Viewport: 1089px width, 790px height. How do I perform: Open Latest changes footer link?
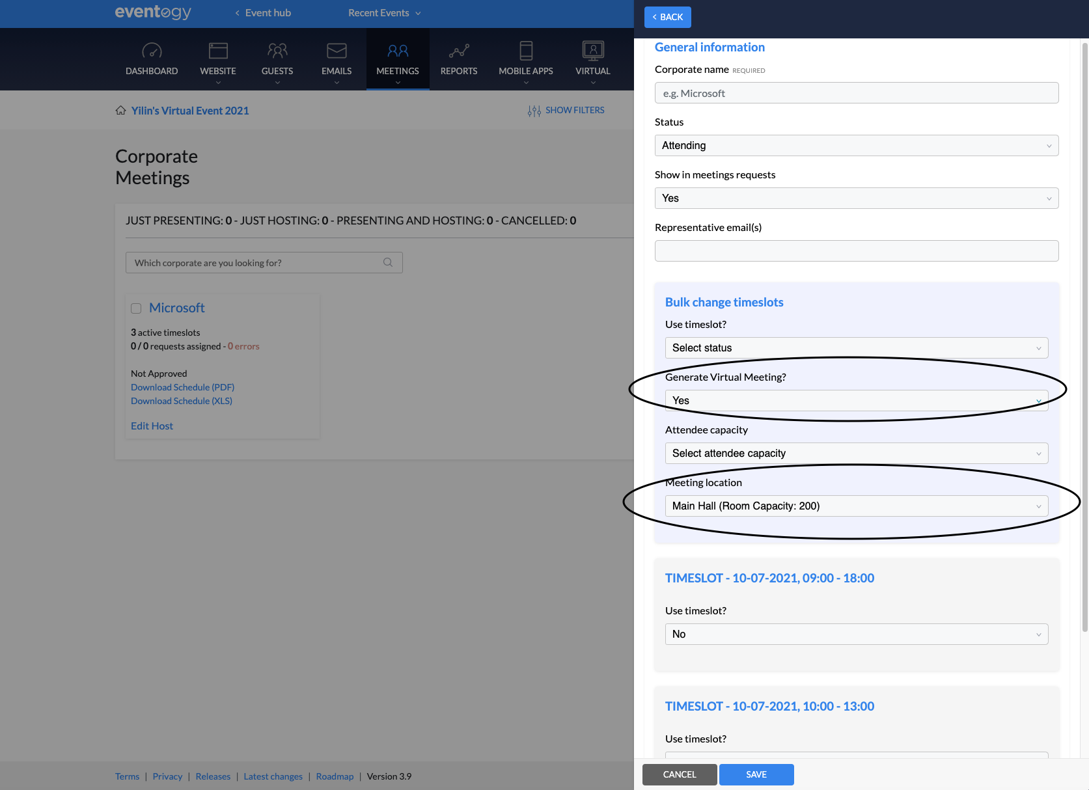click(273, 776)
